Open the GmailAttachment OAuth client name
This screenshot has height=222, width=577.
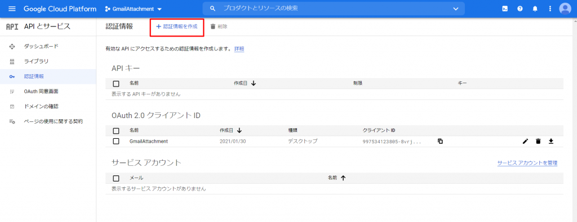tap(149, 141)
